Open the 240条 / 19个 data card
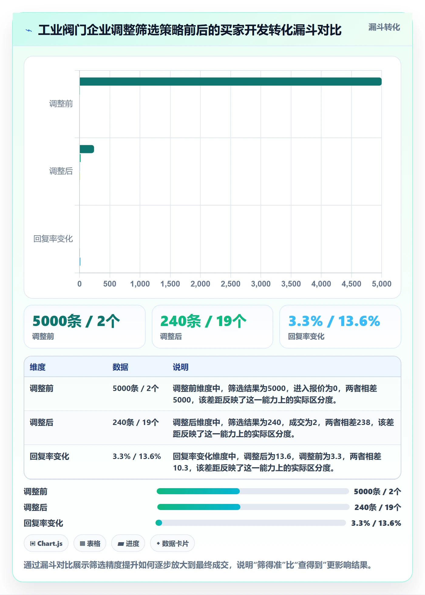The width and height of the screenshot is (425, 595). (x=212, y=327)
